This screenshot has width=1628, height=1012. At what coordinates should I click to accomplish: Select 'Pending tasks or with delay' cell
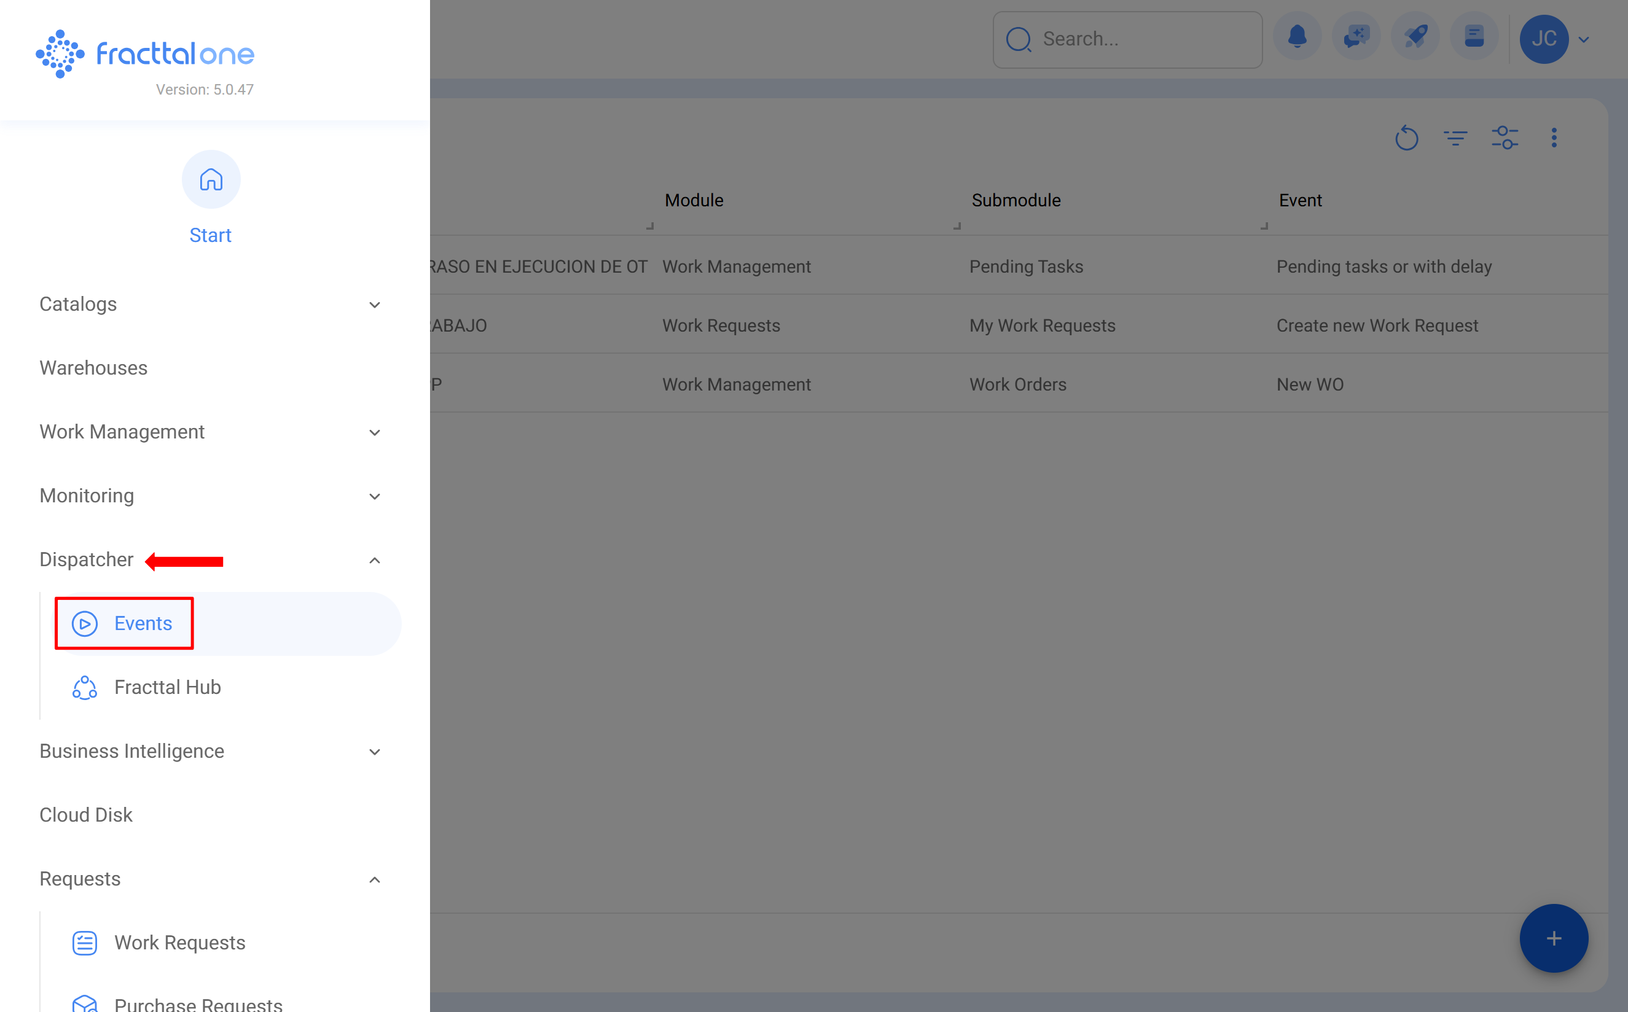1383,267
